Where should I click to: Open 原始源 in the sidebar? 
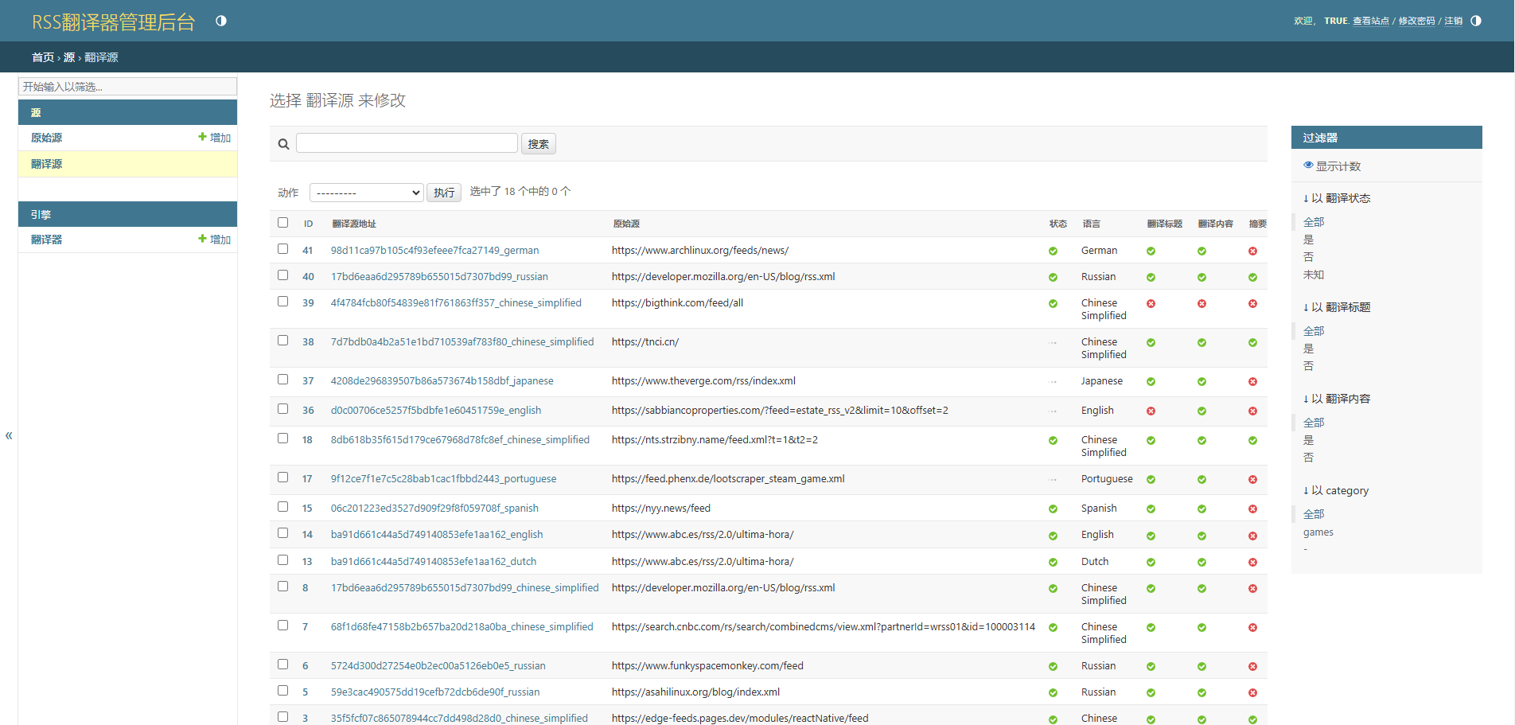click(46, 138)
